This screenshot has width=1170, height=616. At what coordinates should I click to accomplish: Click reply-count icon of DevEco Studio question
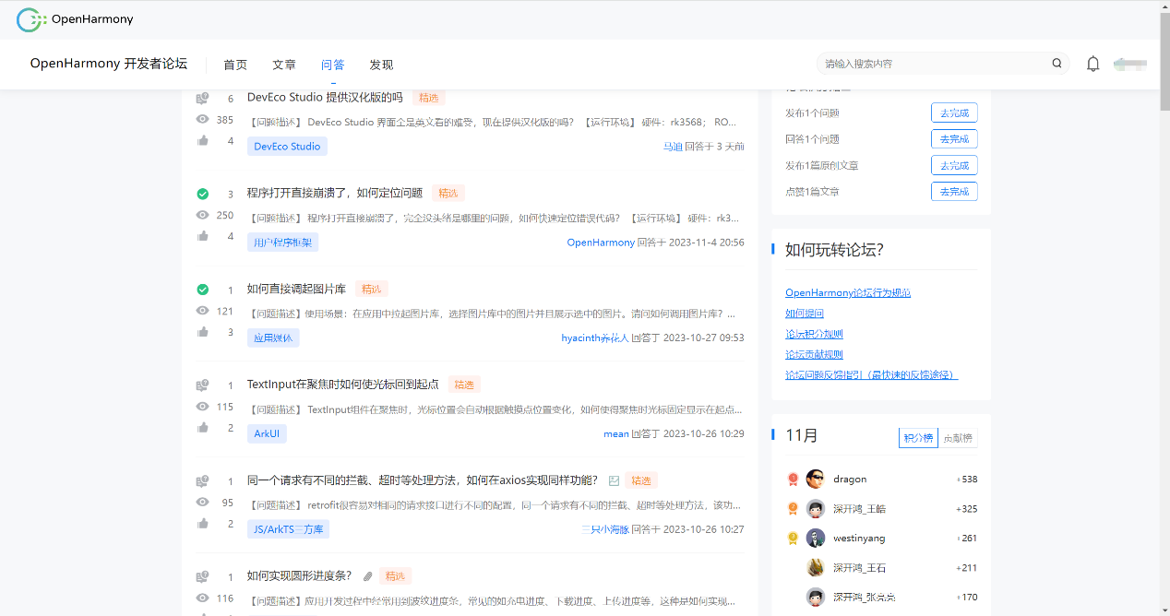tap(202, 98)
